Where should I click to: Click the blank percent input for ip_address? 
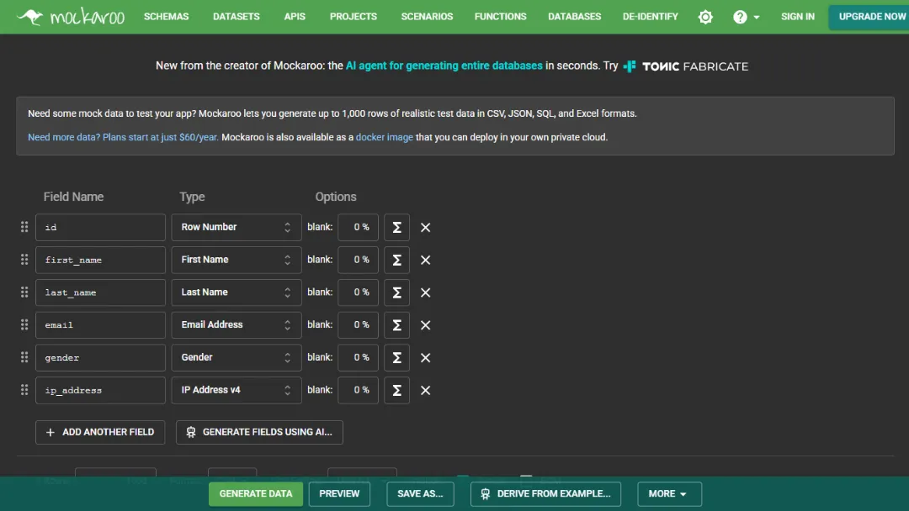click(359, 390)
